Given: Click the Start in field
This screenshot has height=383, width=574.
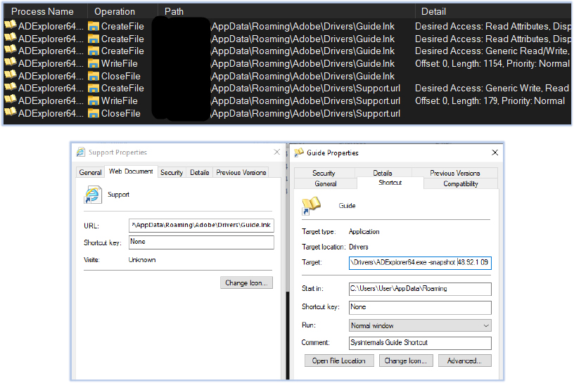Looking at the screenshot, I should coord(420,289).
